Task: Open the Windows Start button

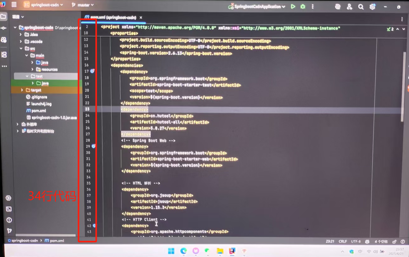Action: [x=171, y=251]
